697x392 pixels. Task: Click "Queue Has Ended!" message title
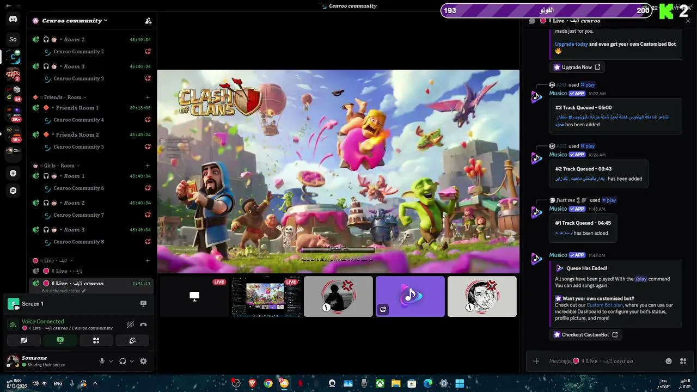[586, 268]
